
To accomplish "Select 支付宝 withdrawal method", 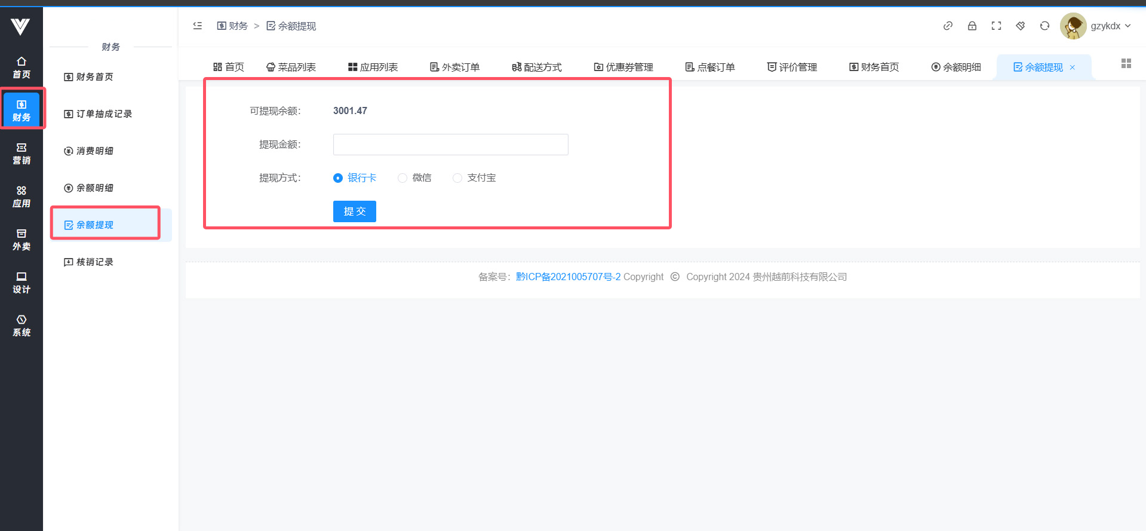I will tap(457, 178).
